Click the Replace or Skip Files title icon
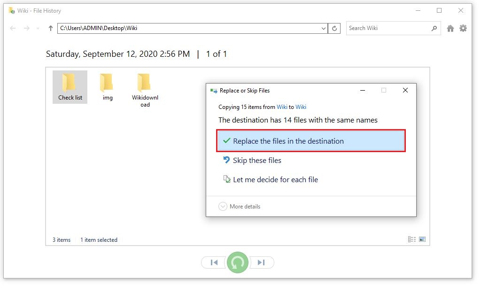Viewport: 481px width, 285px height. coord(214,91)
